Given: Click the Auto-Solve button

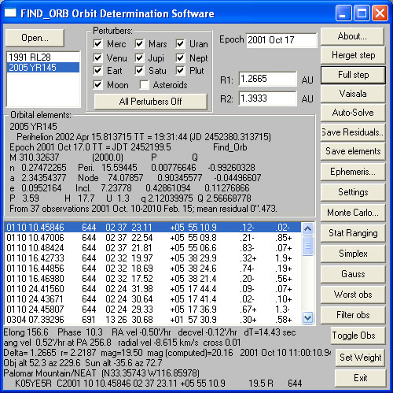Looking at the screenshot, I should tap(353, 113).
